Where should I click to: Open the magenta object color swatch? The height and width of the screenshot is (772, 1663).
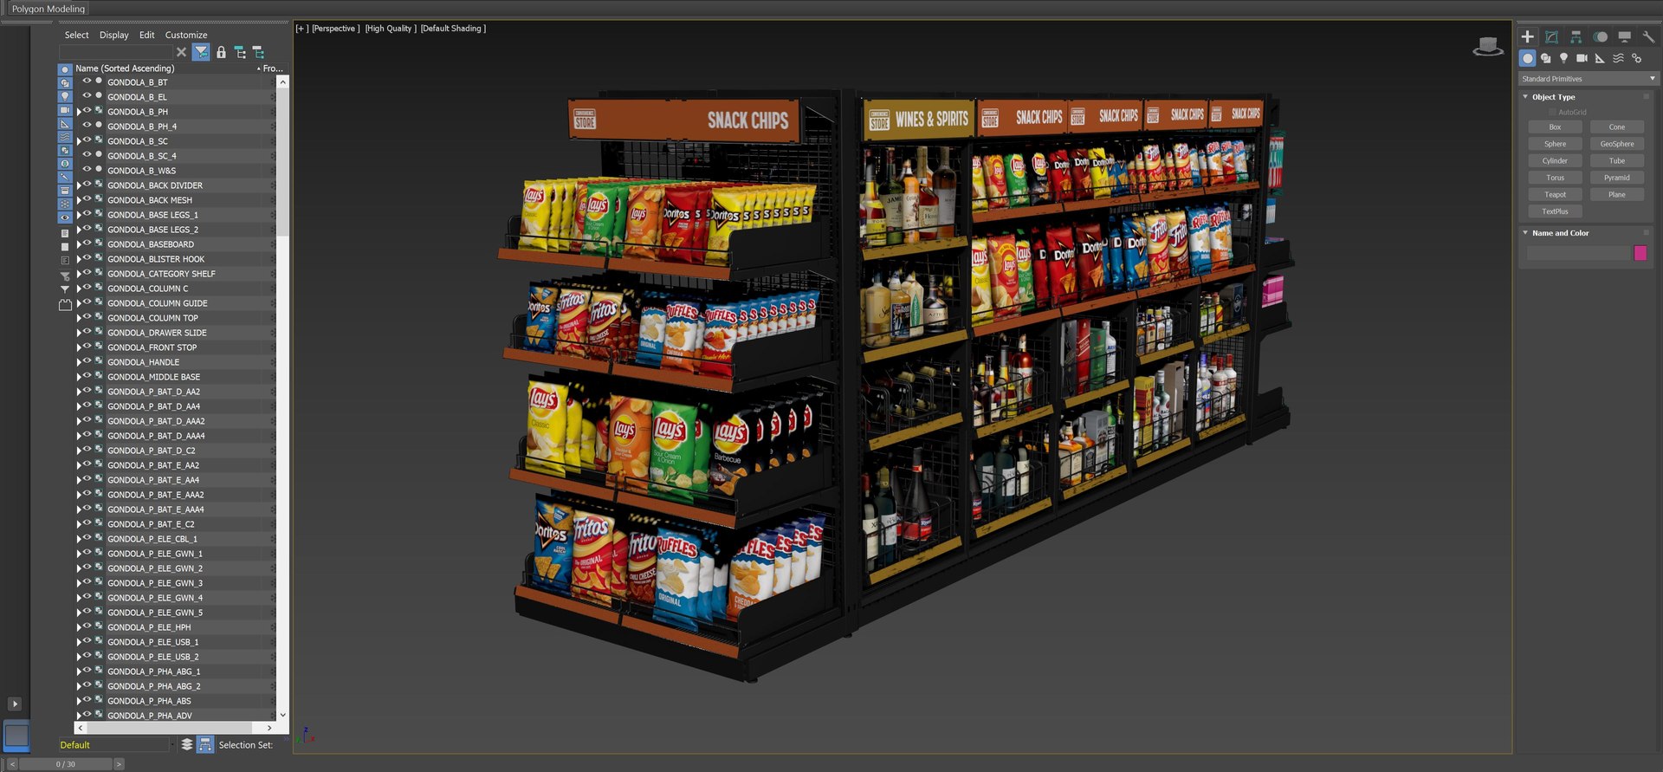[1640, 253]
